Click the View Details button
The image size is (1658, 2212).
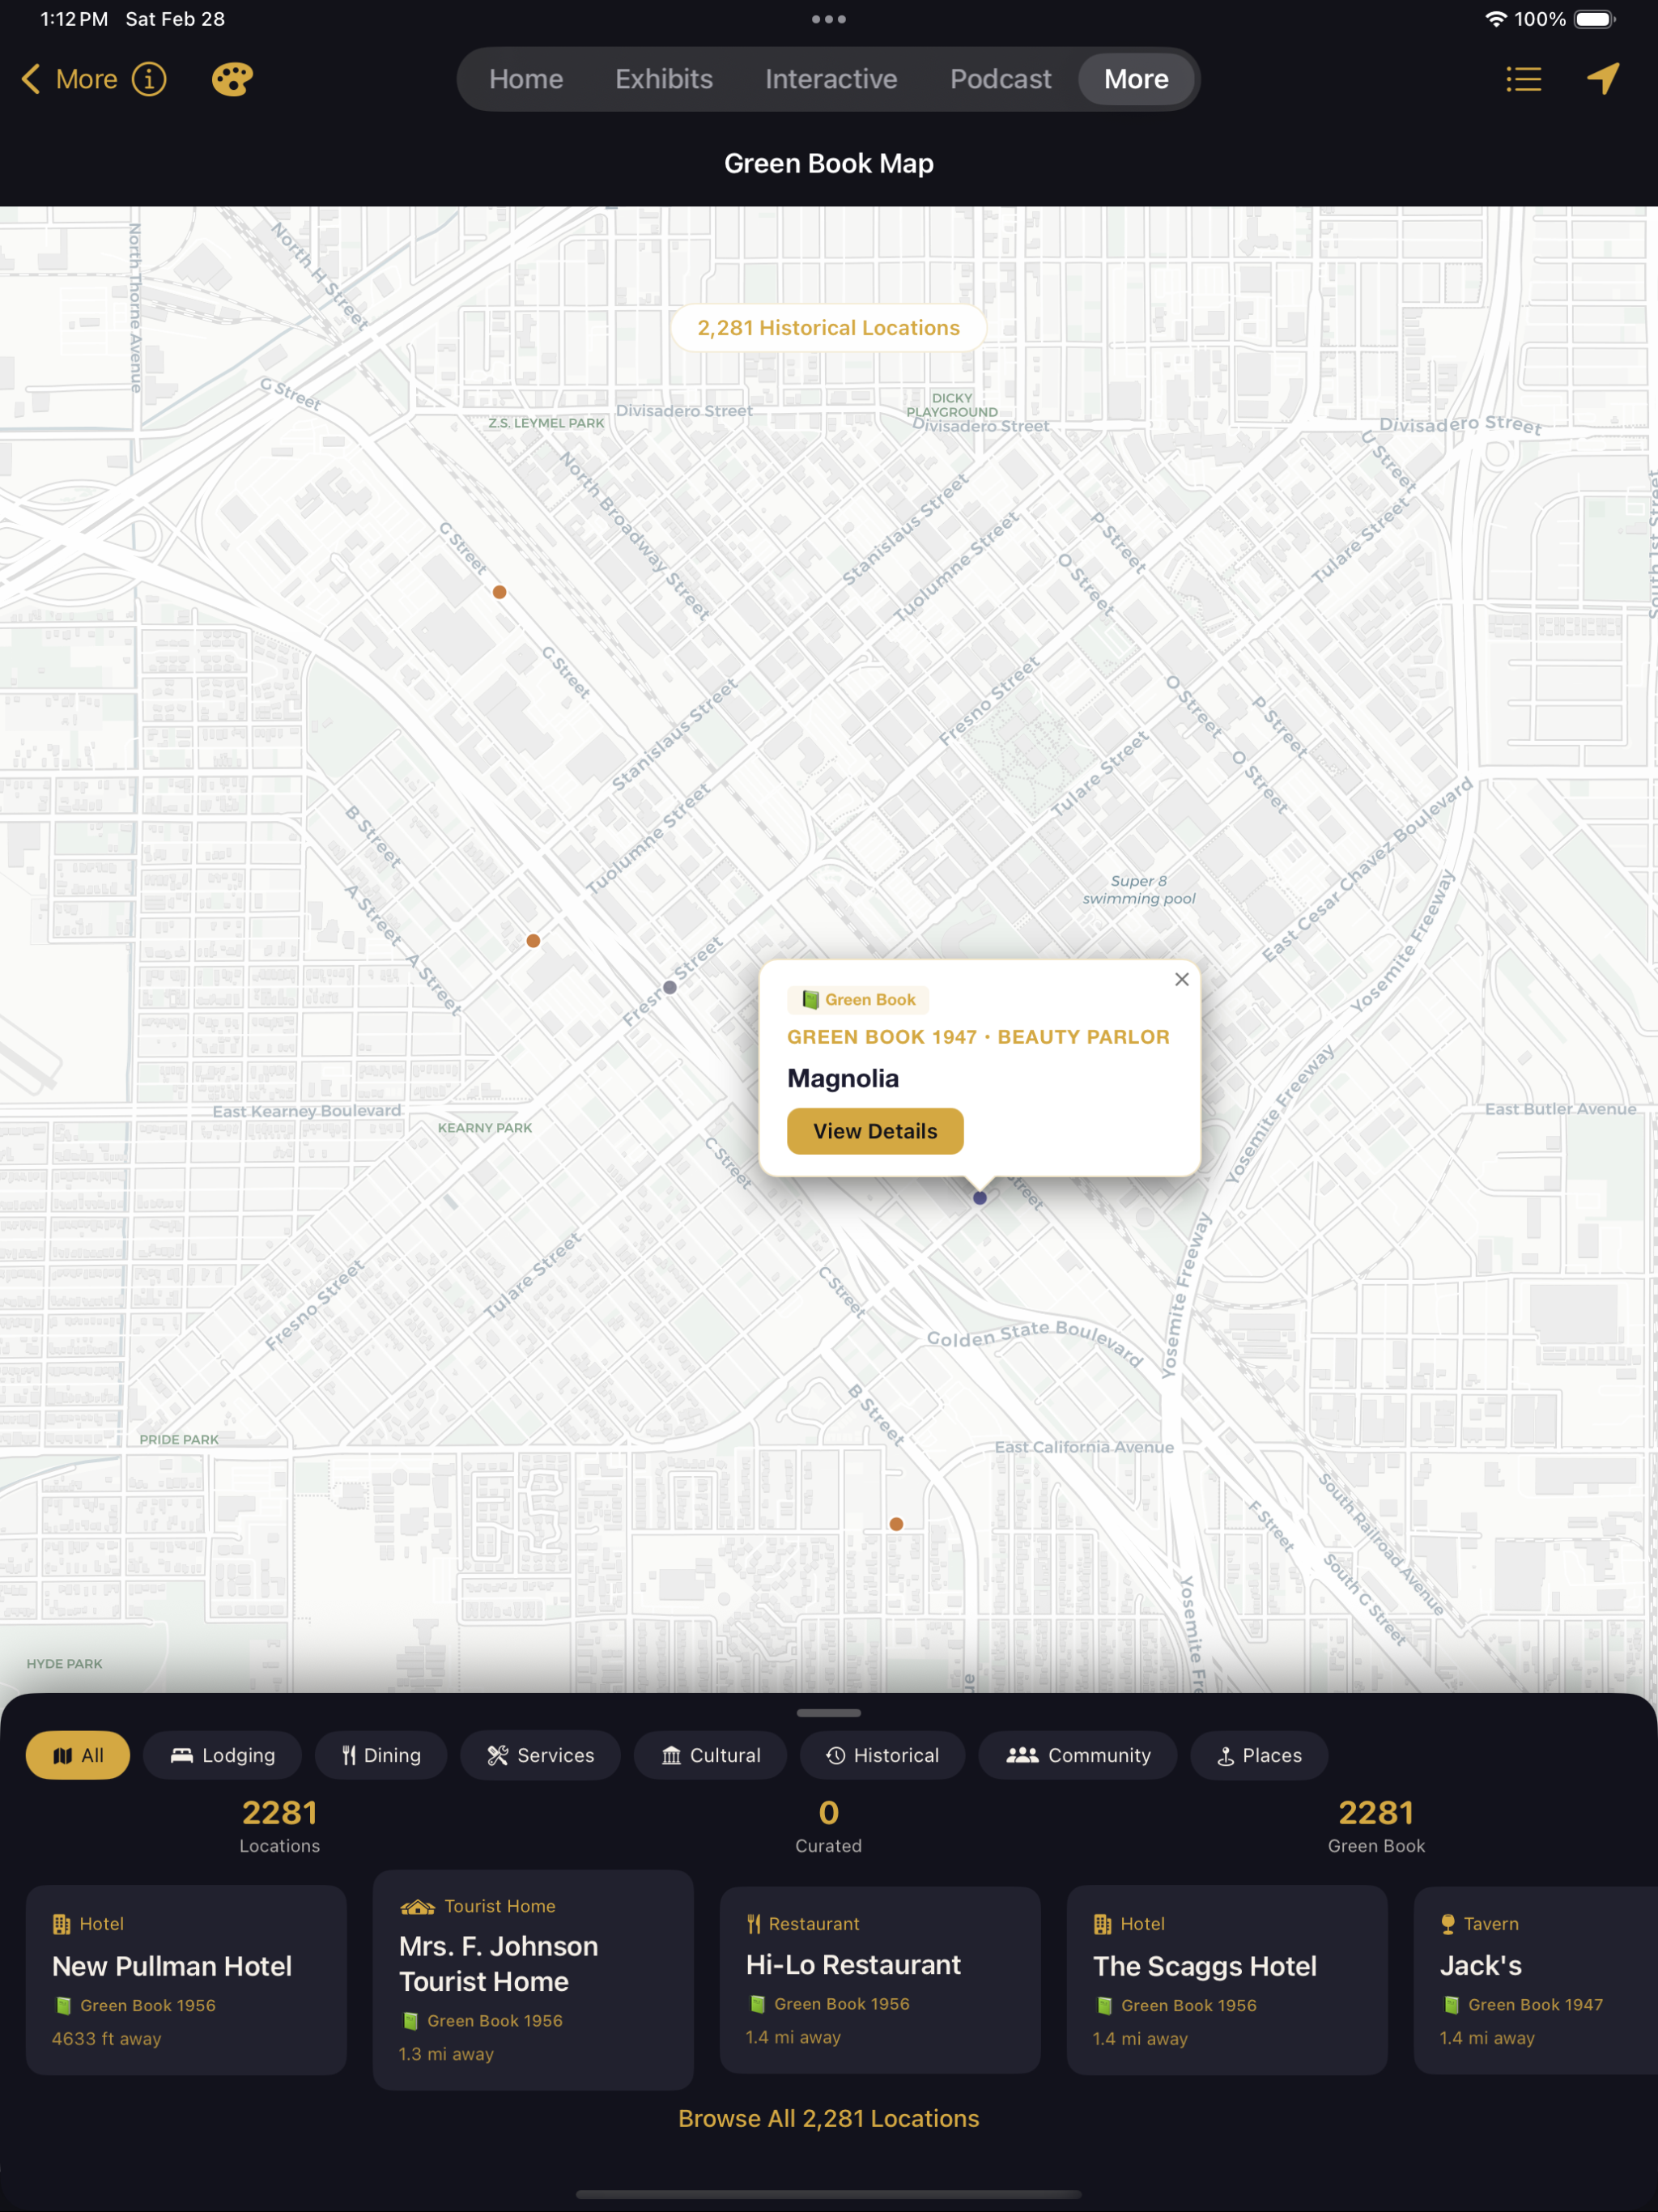coord(875,1131)
